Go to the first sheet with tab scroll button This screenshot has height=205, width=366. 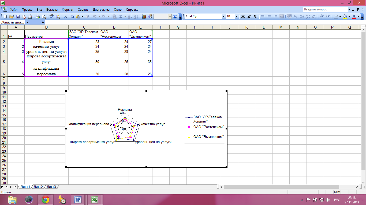point(2,187)
